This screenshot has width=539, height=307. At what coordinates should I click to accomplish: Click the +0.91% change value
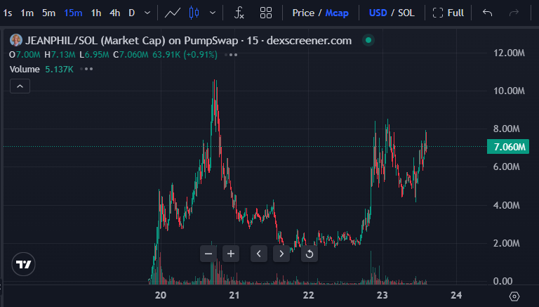(x=201, y=55)
